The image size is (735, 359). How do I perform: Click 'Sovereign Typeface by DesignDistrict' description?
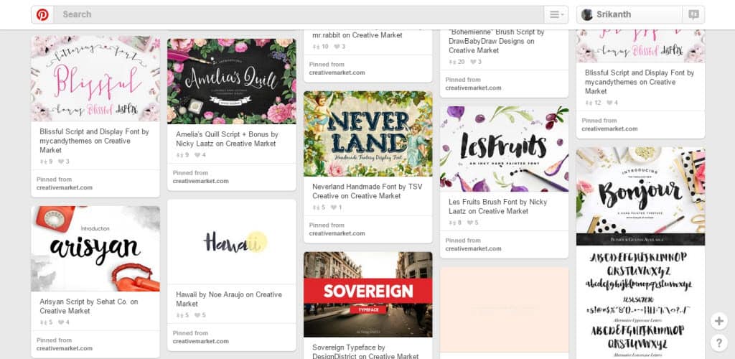coord(365,352)
